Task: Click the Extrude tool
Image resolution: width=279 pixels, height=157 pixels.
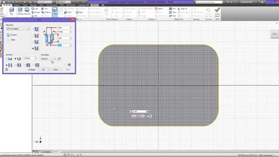Action: [20, 11]
